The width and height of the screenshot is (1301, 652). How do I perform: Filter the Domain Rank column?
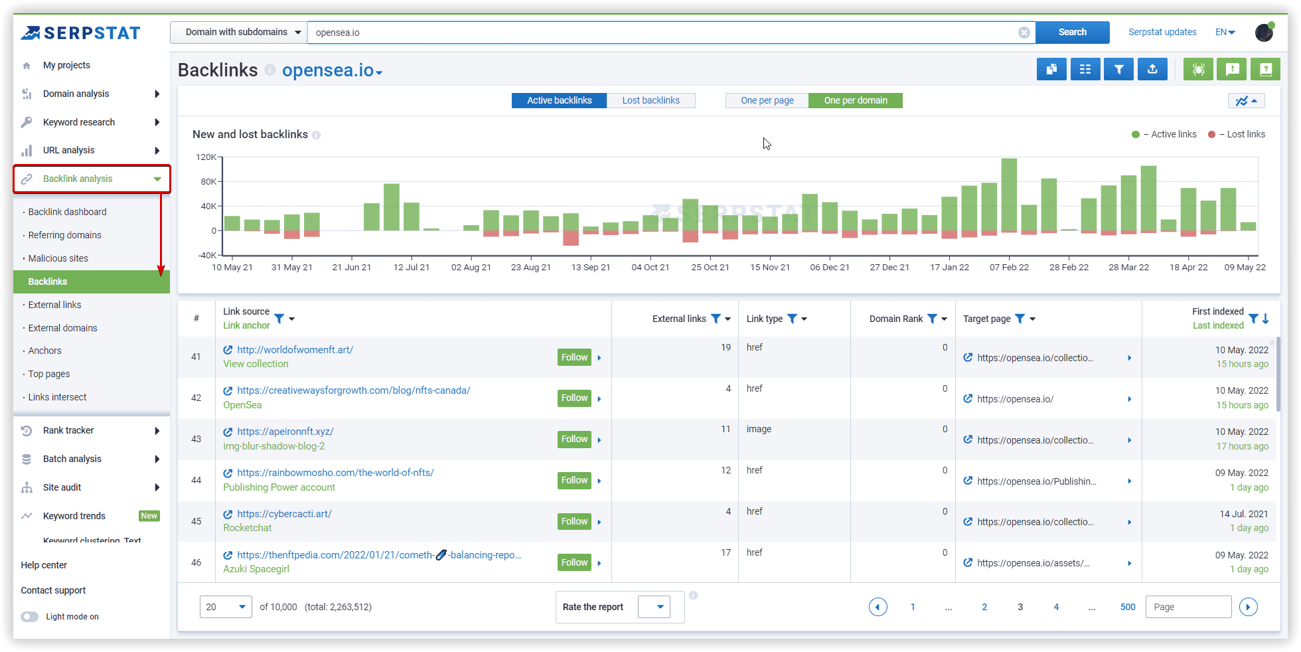click(932, 319)
